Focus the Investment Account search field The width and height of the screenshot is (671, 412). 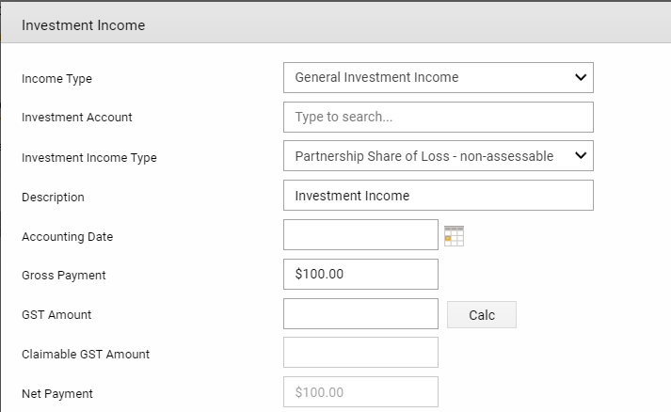click(439, 117)
